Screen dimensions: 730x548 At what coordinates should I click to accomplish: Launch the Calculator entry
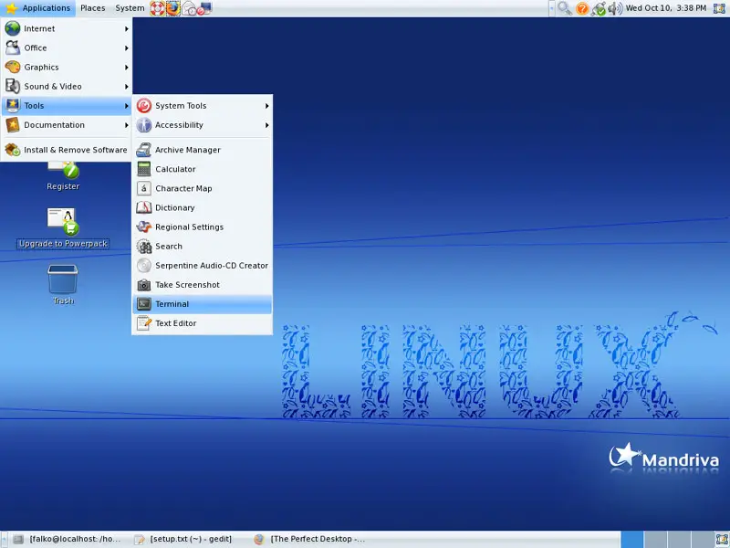tap(202, 169)
